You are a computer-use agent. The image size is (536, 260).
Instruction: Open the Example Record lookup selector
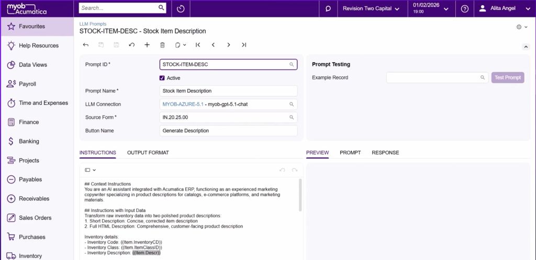[483, 78]
